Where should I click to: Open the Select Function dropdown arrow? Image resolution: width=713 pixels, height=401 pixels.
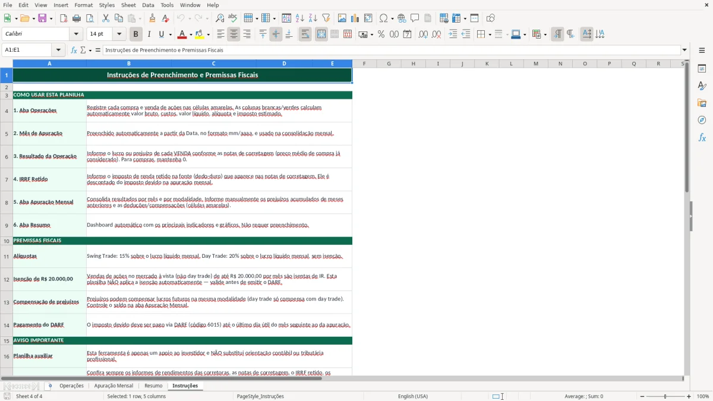pyautogui.click(x=90, y=50)
